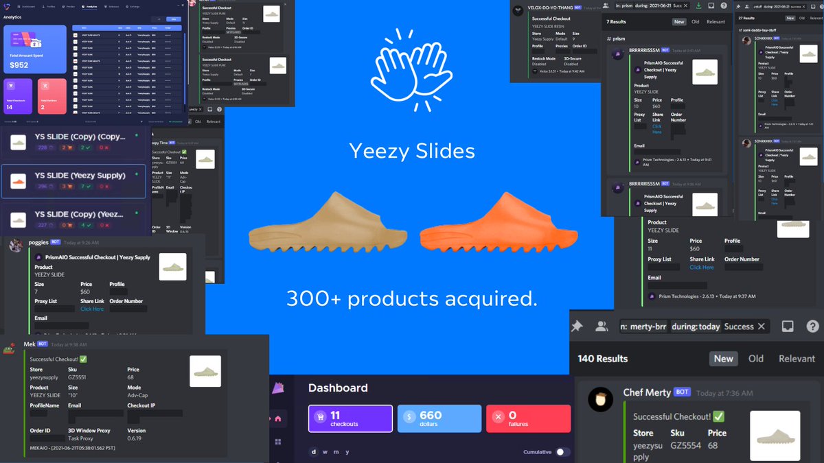
Task: Click the purple Dashboard app logo
Action: (x=277, y=389)
